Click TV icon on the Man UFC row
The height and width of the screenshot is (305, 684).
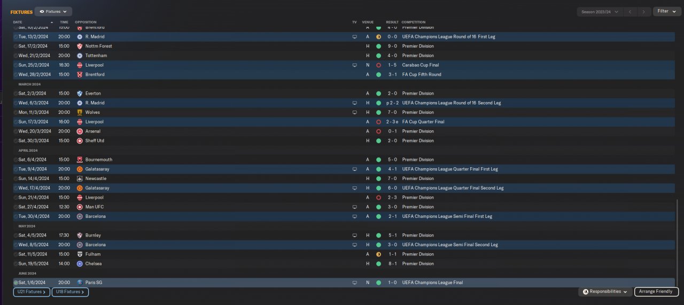tap(354, 207)
